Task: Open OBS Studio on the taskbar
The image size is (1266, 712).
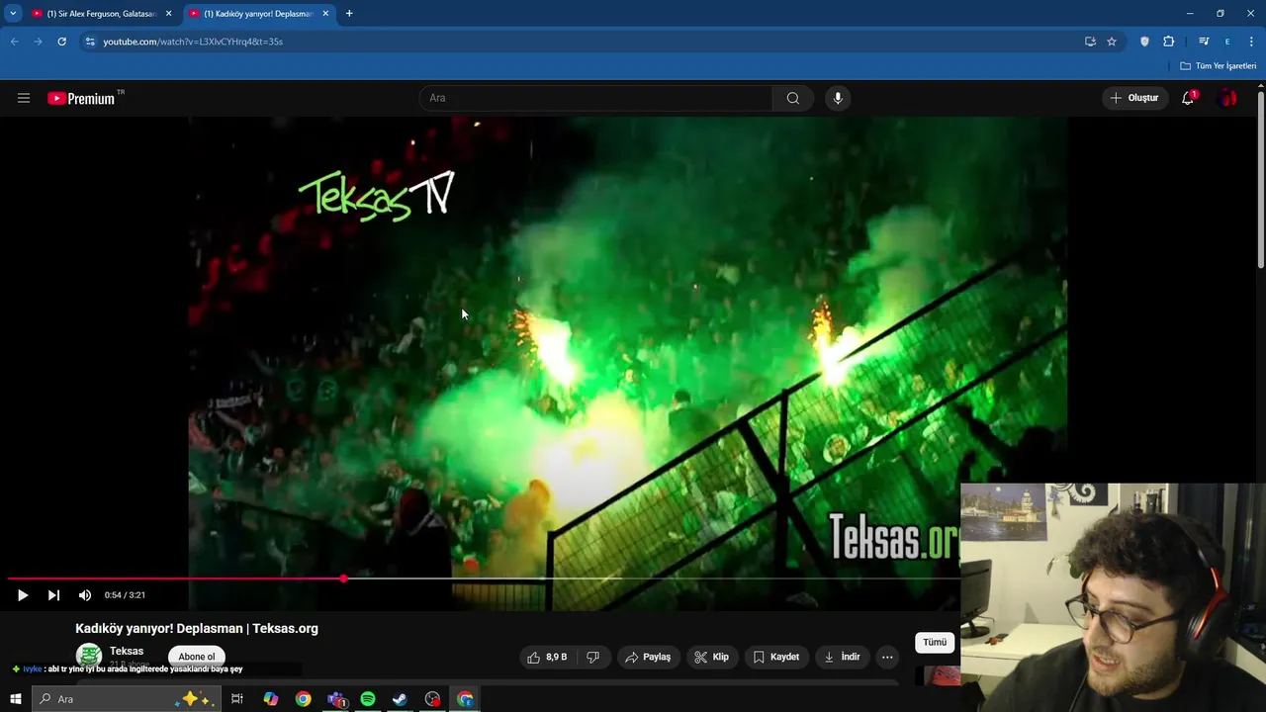Action: (x=432, y=699)
